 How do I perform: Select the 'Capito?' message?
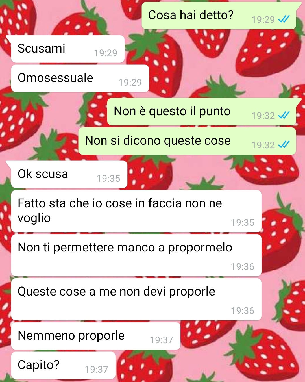tap(63, 366)
